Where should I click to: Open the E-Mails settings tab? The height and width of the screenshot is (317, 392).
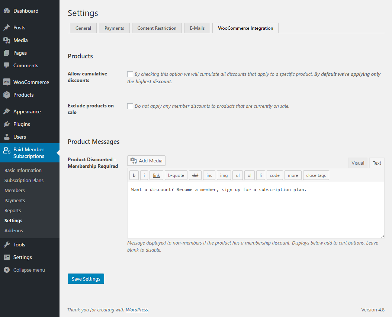pos(197,28)
